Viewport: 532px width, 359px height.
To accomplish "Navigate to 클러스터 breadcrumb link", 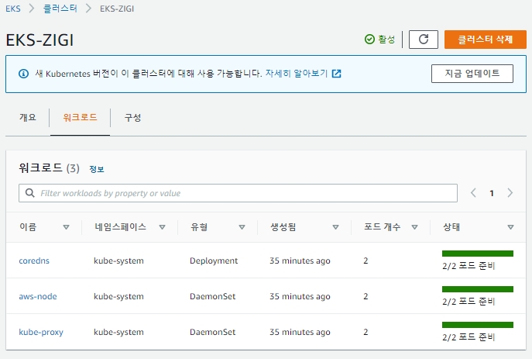I will click(x=60, y=9).
